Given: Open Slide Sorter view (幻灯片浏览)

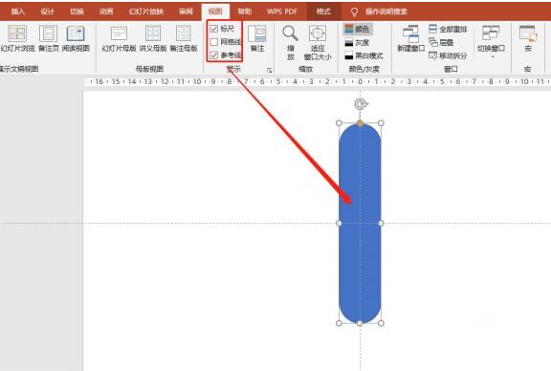Looking at the screenshot, I should (x=17, y=39).
